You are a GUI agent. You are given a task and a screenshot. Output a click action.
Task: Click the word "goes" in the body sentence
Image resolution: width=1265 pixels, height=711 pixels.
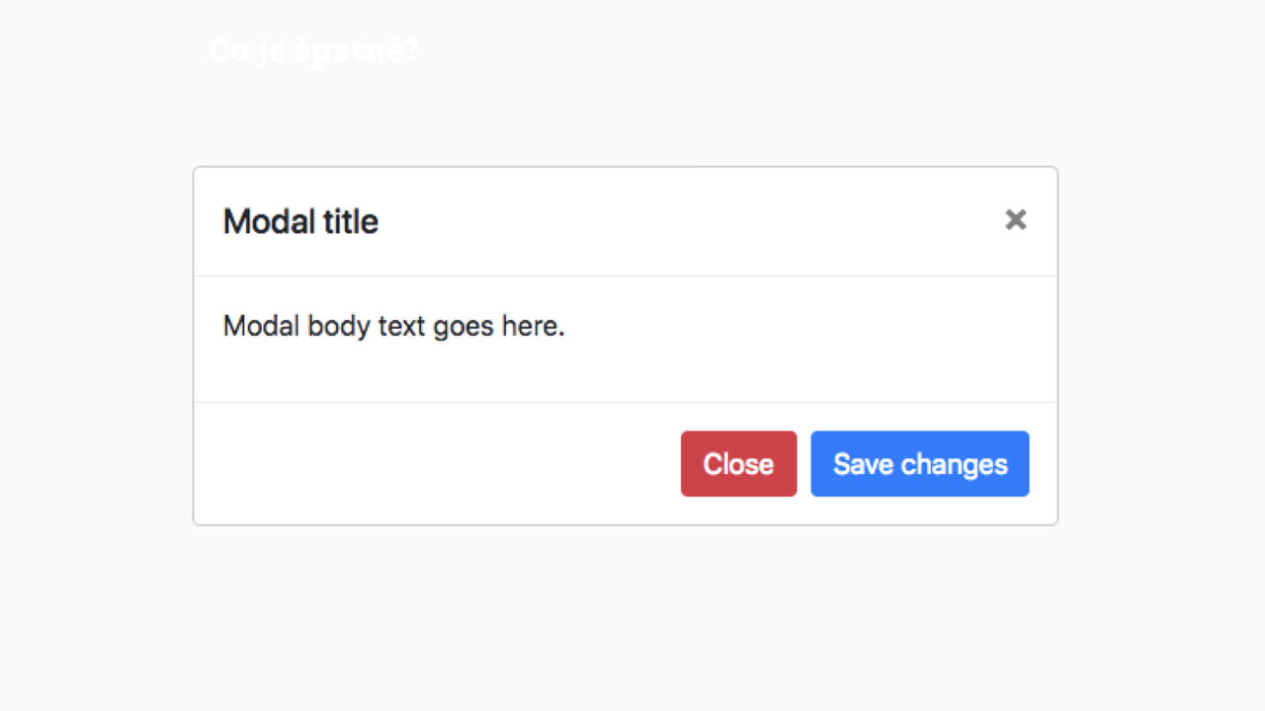tap(463, 328)
